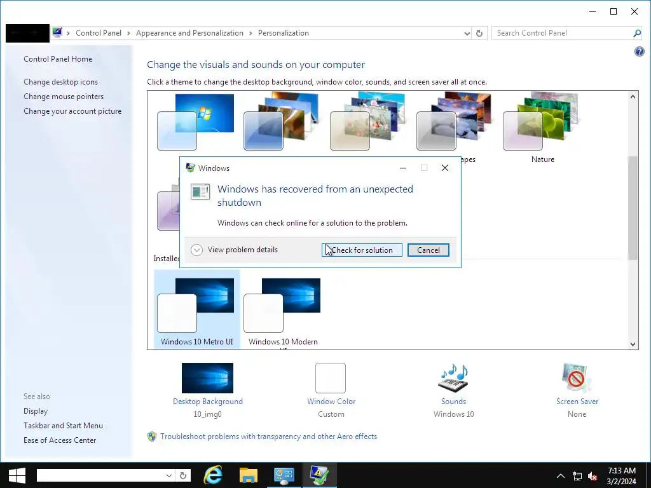This screenshot has width=651, height=488.
Task: Open Ease of Access Center
Action: coord(60,440)
